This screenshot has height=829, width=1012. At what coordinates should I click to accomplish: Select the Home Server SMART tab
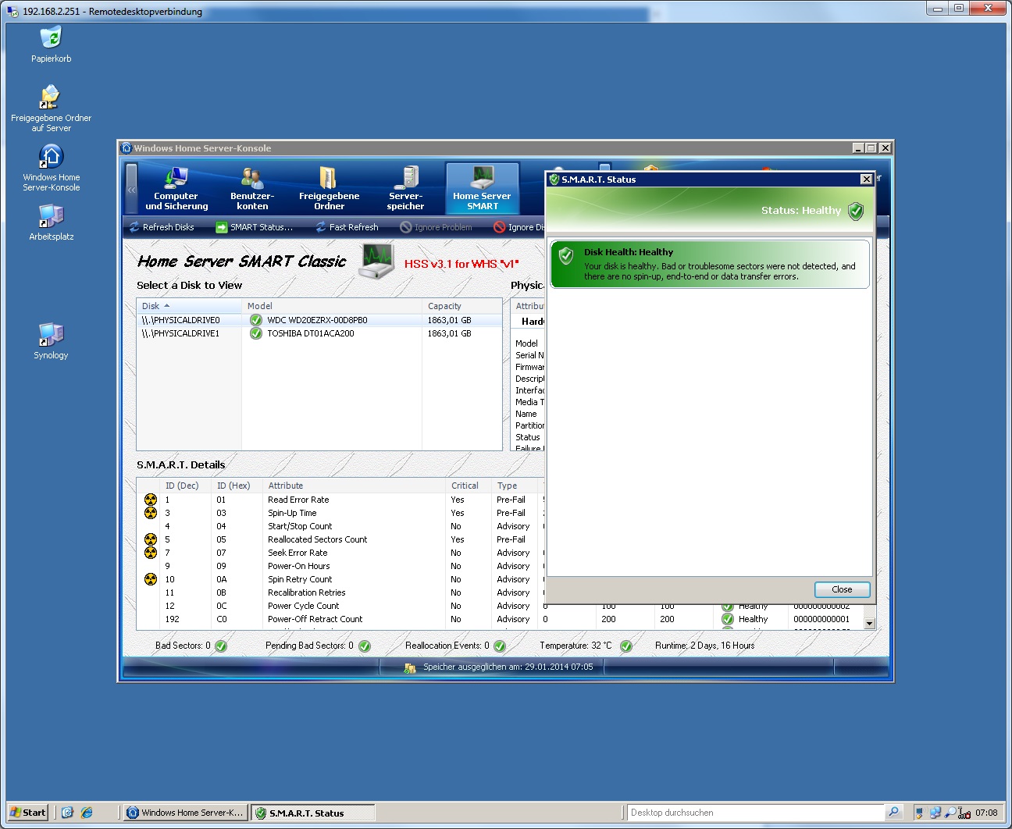click(482, 188)
